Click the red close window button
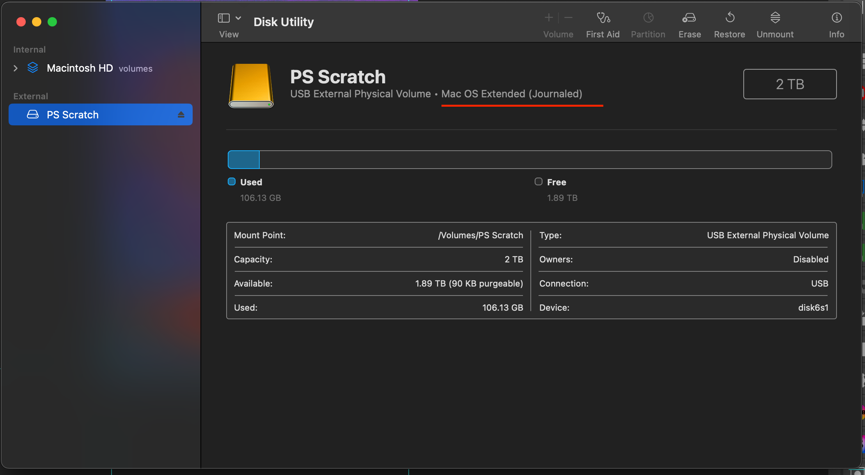The image size is (865, 475). click(21, 22)
